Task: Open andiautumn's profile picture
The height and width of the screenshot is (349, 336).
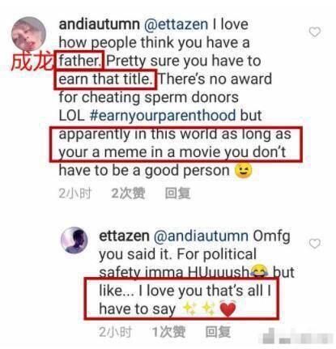Action: click(x=28, y=34)
